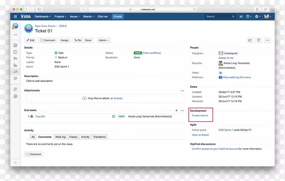Open project settings gear in sidebar
This screenshot has width=285, height=181.
coord(15,96)
